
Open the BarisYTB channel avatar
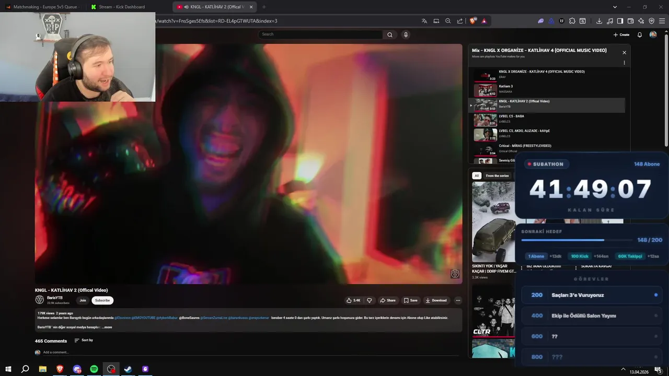tap(39, 300)
